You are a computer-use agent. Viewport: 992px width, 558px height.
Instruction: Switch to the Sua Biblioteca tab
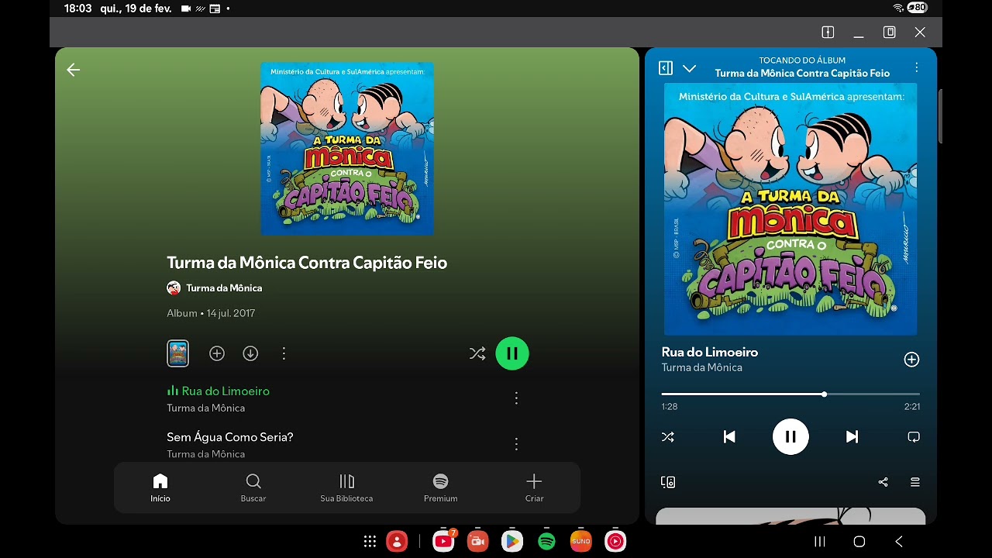[x=346, y=487]
